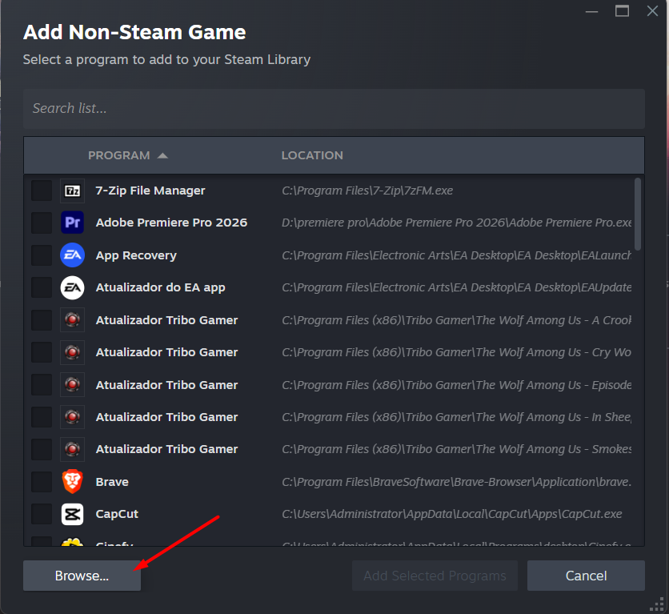Viewport: 669px width, 614px height.
Task: Select the Atualizador do EA app name
Action: click(x=160, y=287)
